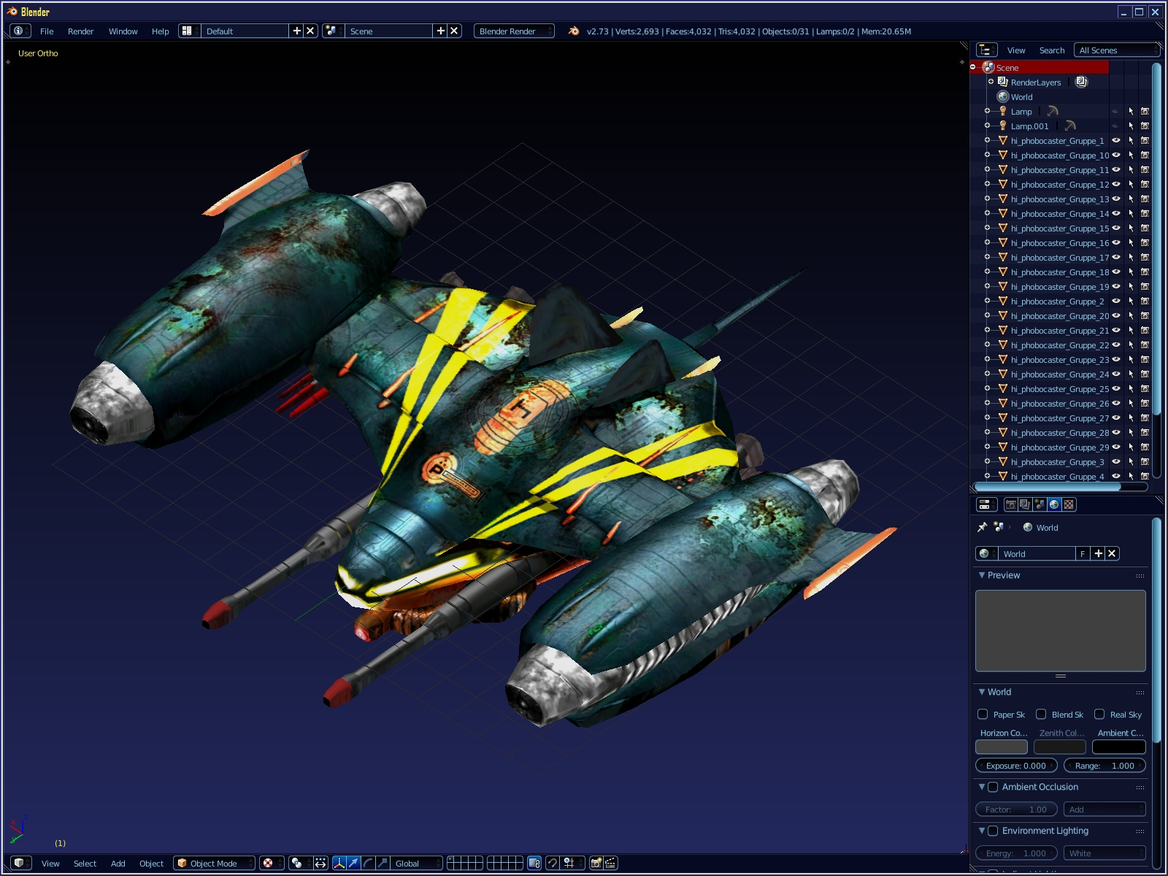Open the Texture properties checkerboard icon
The image size is (1168, 876).
1069,504
